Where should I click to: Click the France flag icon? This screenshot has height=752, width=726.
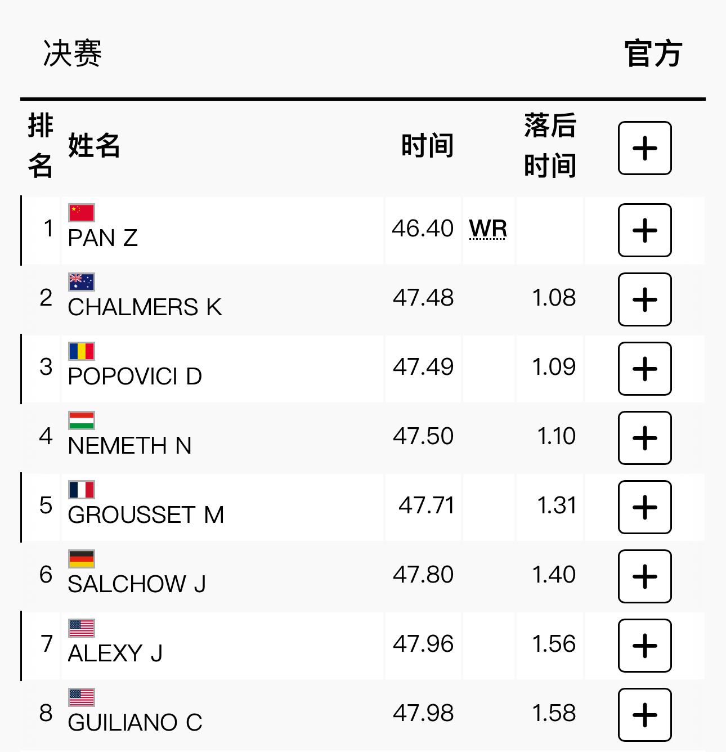pyautogui.click(x=82, y=490)
